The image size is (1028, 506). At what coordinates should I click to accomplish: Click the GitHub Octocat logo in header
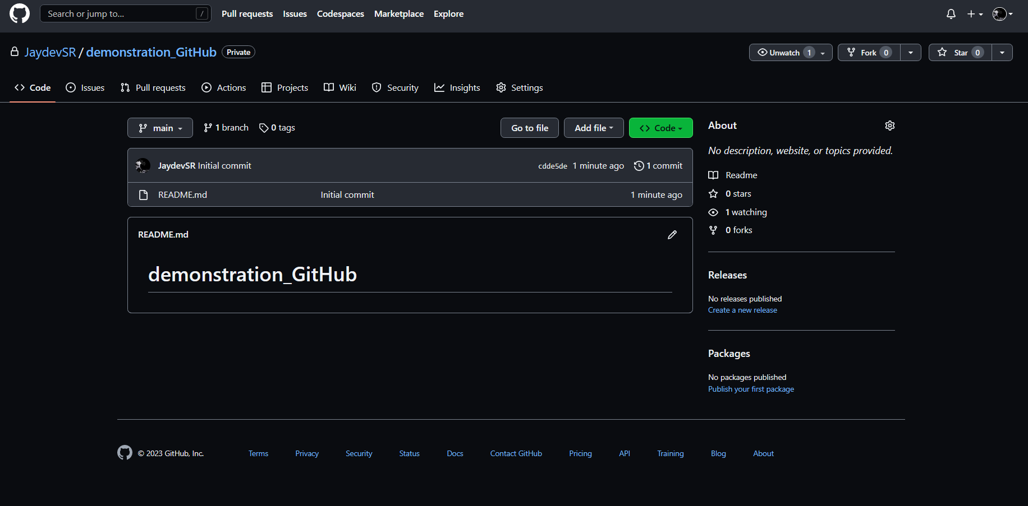pyautogui.click(x=20, y=13)
